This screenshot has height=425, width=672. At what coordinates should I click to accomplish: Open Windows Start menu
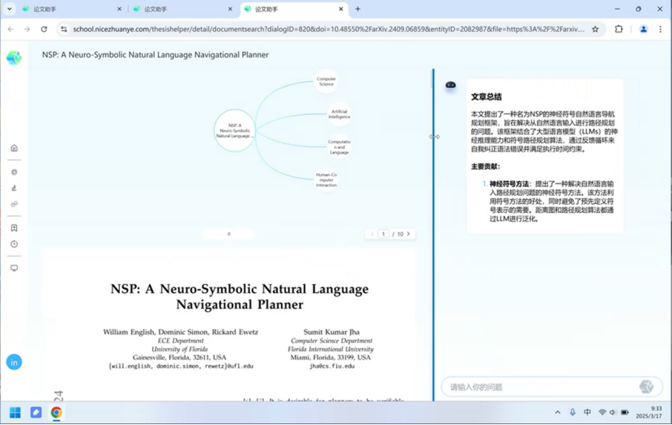(x=15, y=413)
